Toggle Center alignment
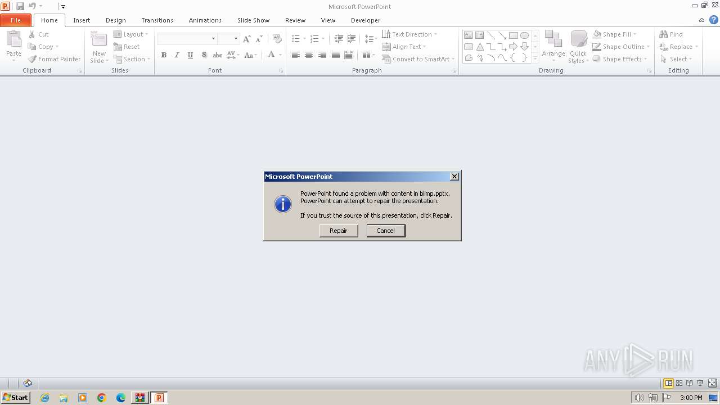Screen dimensions: 720x405 309,55
